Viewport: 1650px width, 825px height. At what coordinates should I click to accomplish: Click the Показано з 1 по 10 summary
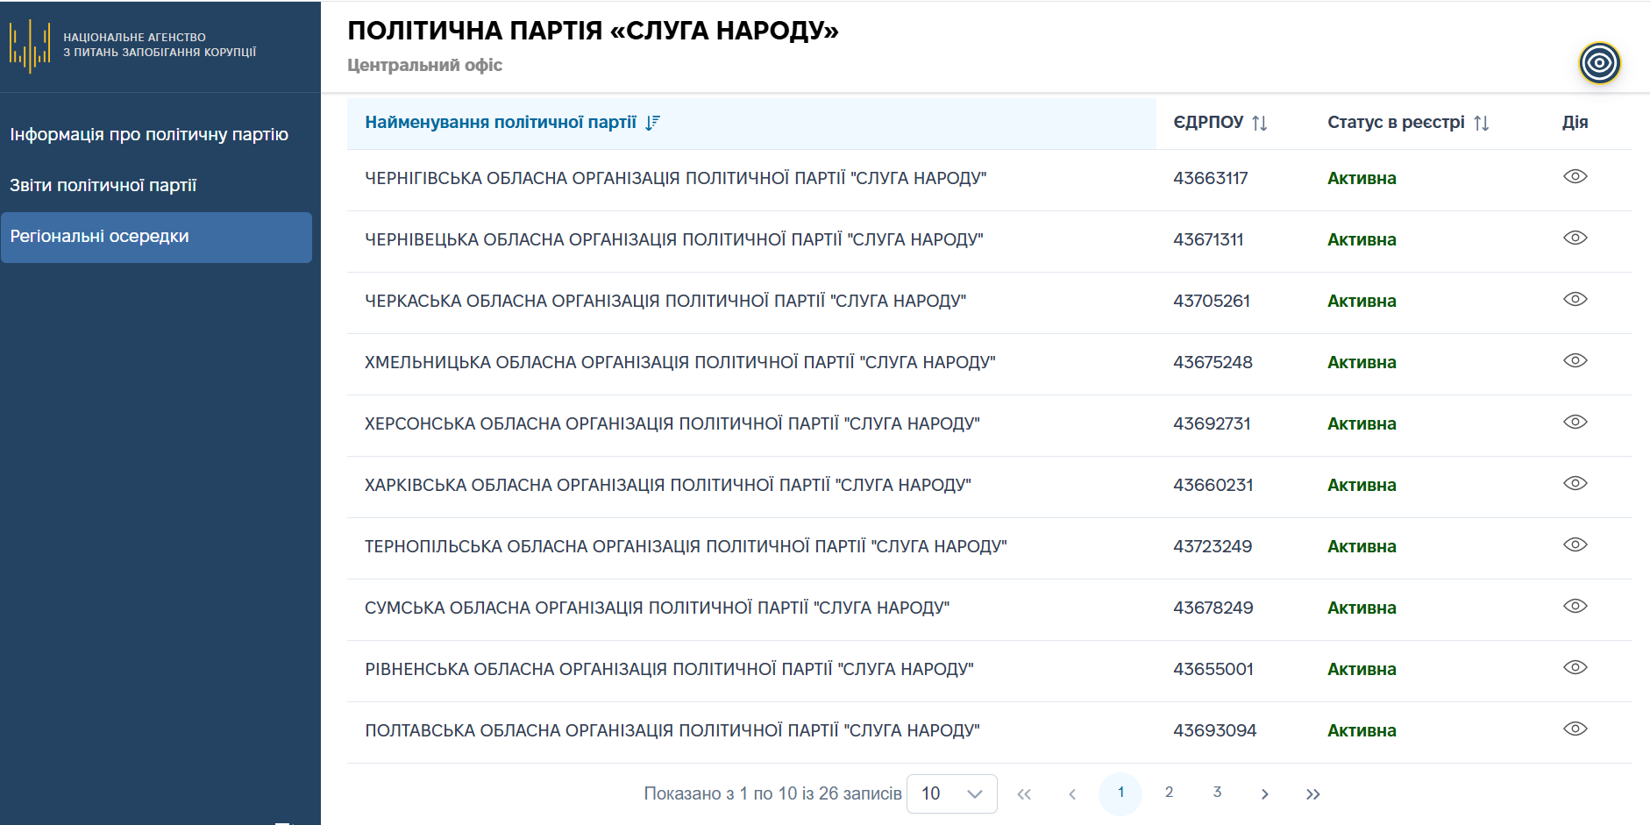[772, 794]
